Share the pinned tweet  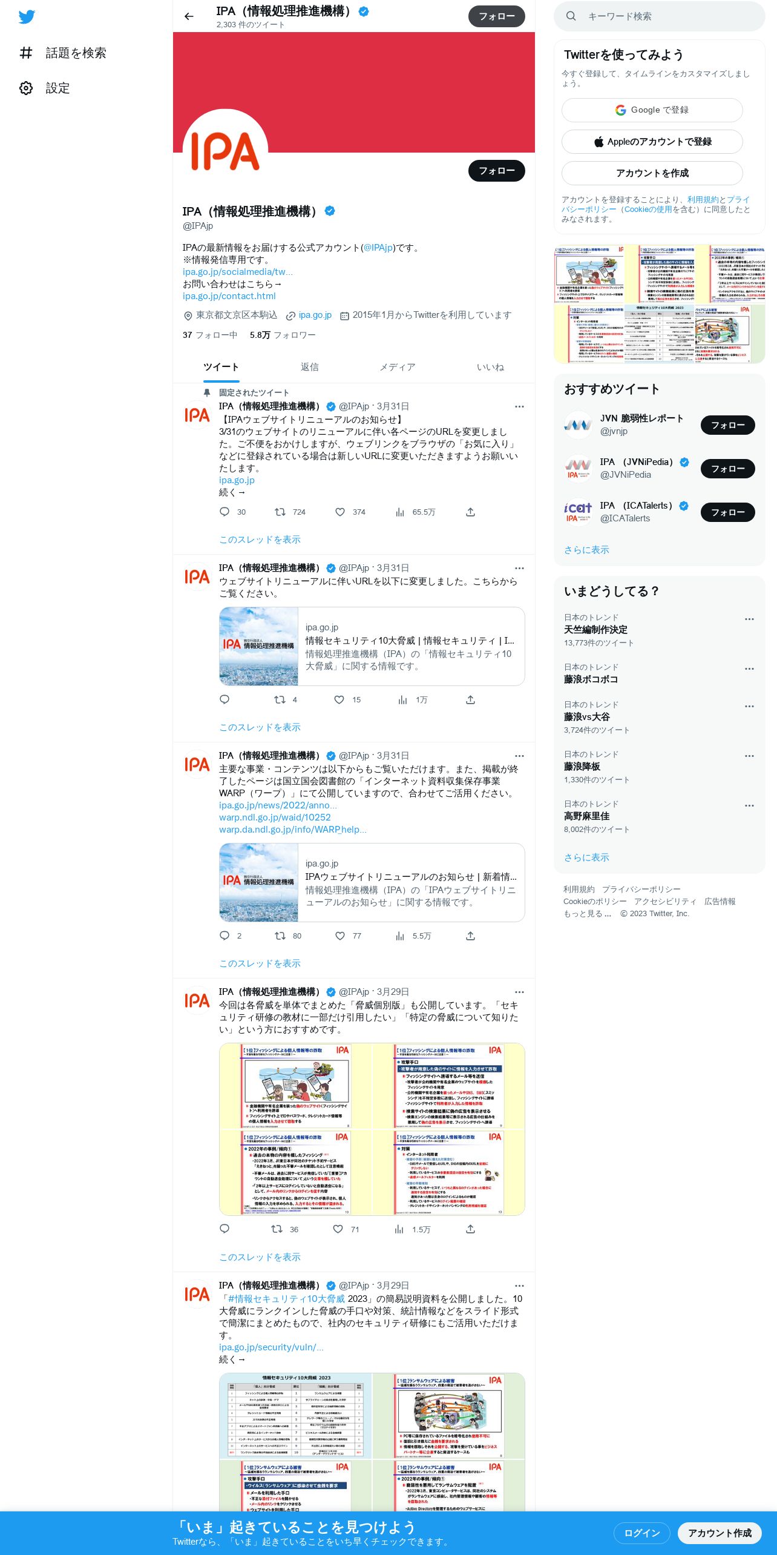click(470, 512)
